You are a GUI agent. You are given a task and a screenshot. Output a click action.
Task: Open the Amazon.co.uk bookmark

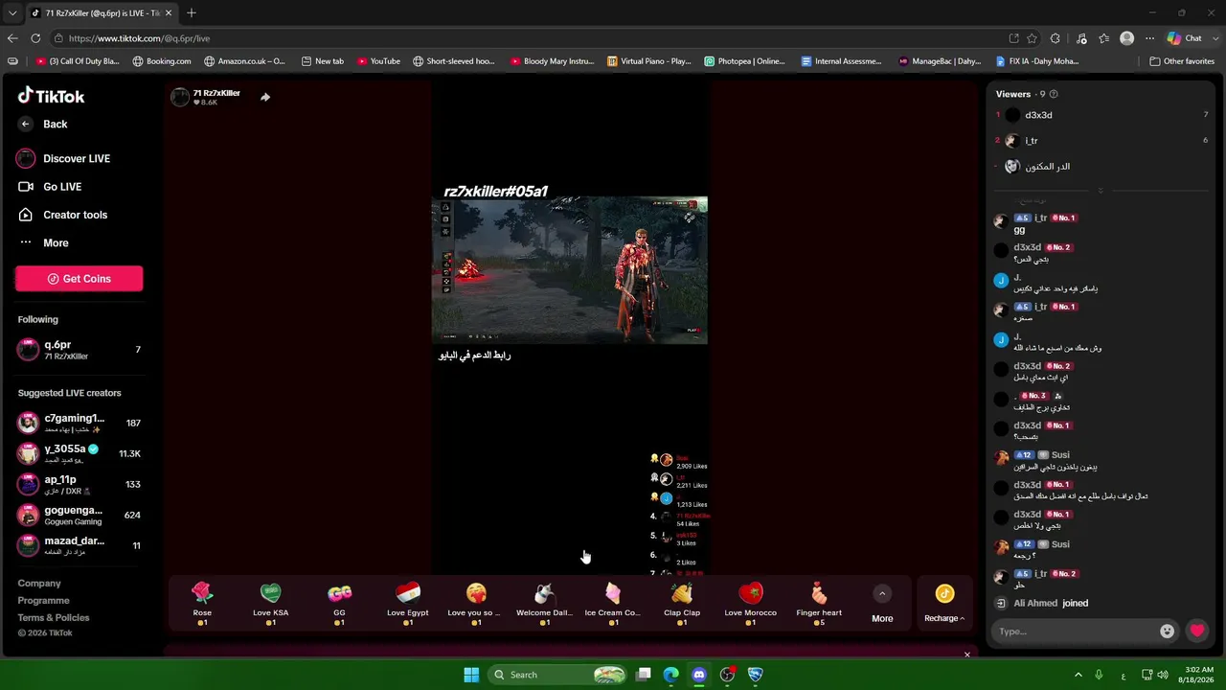coord(244,61)
